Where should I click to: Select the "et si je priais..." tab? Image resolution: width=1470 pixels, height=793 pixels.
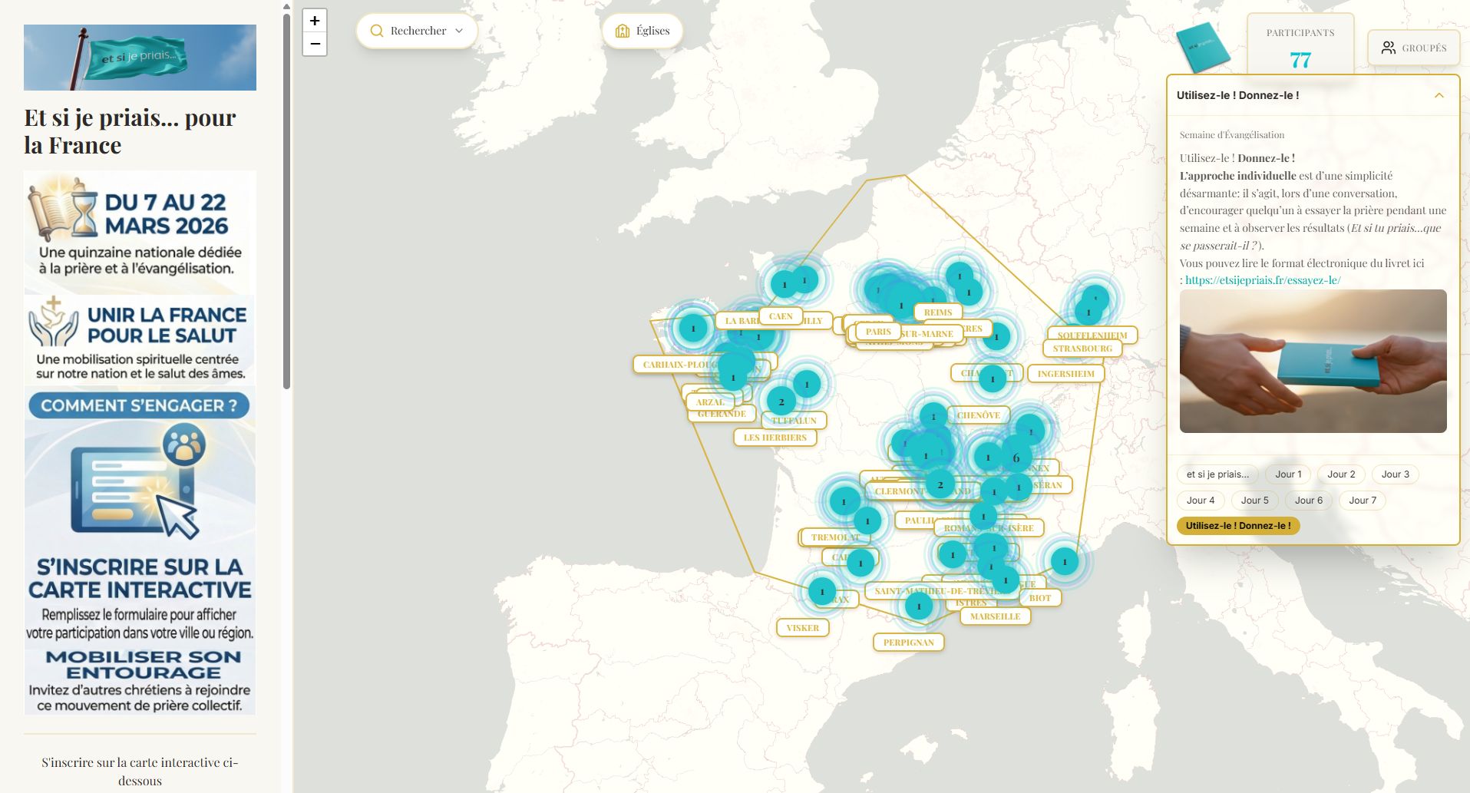(1217, 474)
